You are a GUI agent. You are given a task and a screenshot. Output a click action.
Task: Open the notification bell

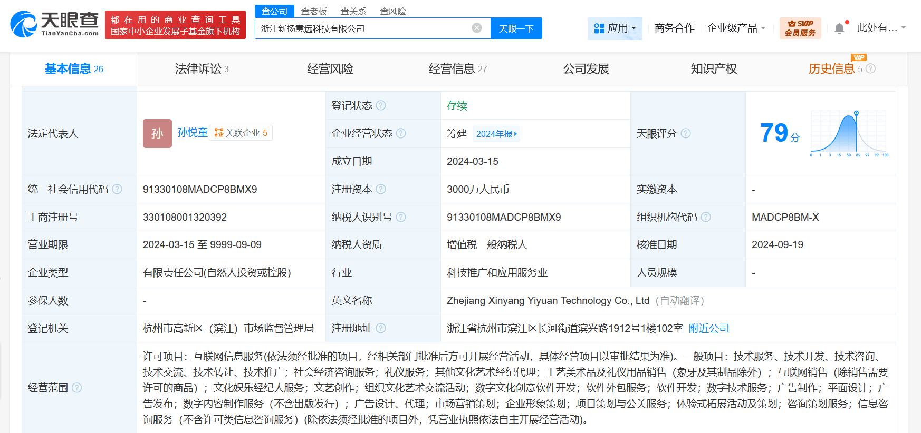pyautogui.click(x=839, y=28)
